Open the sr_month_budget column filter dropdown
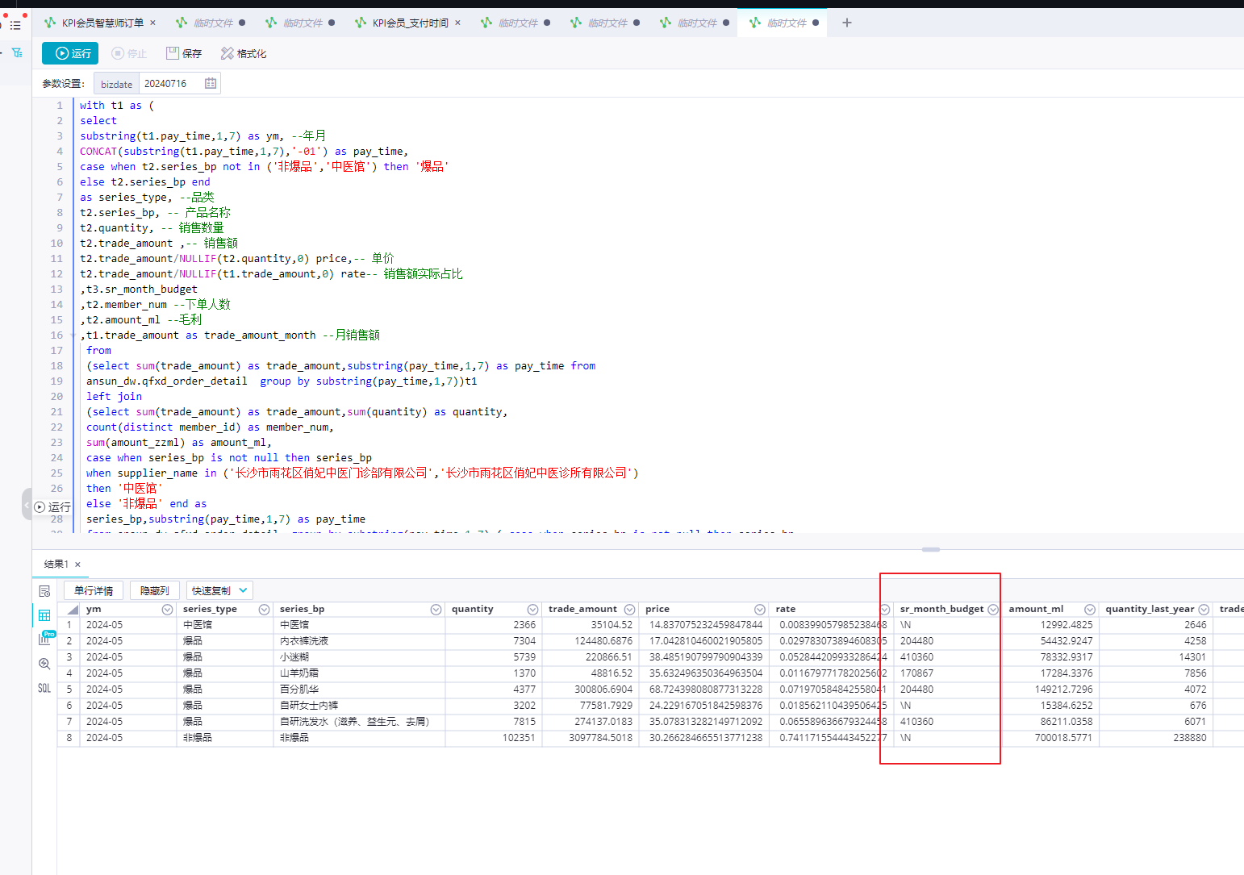This screenshot has height=875, width=1244. (x=993, y=610)
